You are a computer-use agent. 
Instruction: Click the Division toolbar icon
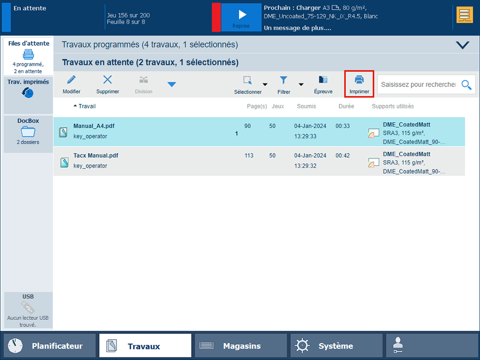143,80
